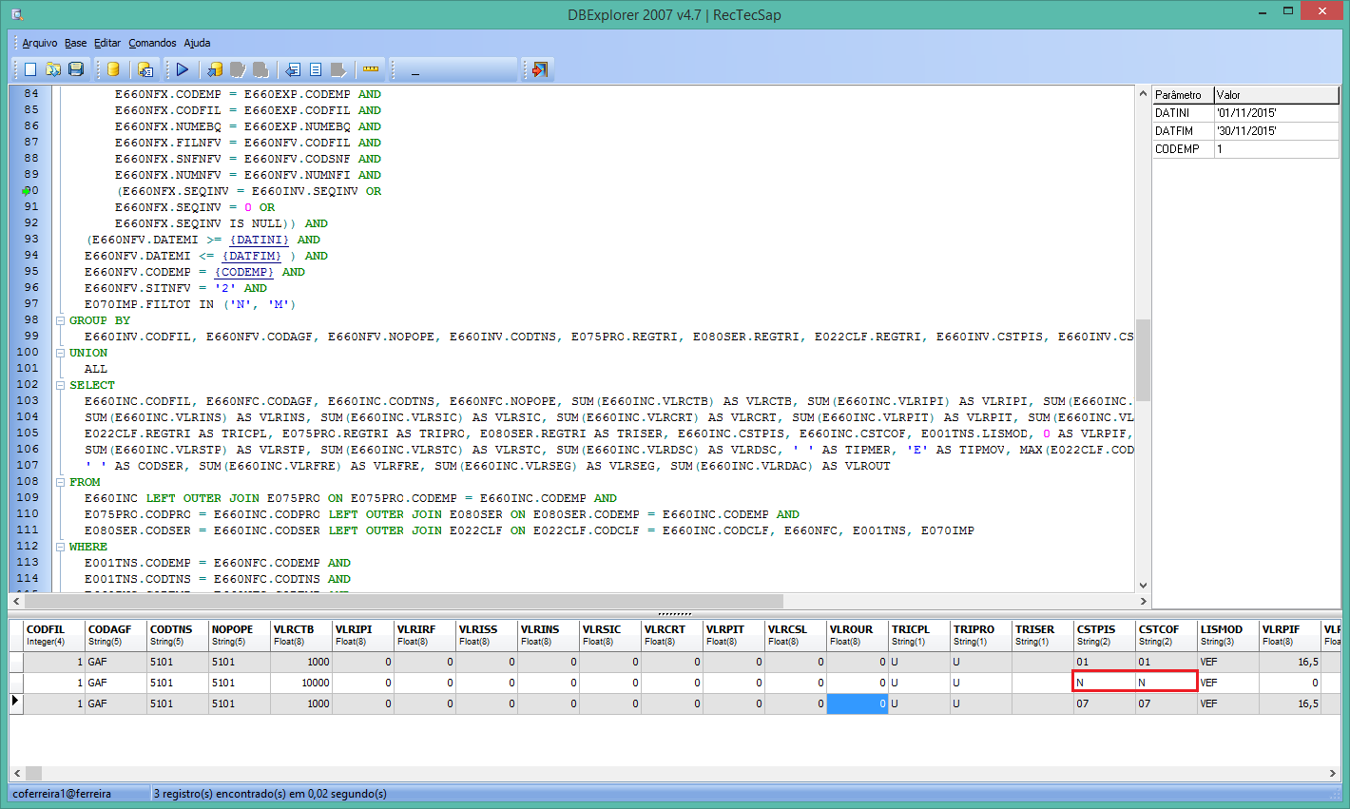Click the DBExplorer application icon in title bar
Viewport: 1350px width, 809px height.
tap(17, 14)
